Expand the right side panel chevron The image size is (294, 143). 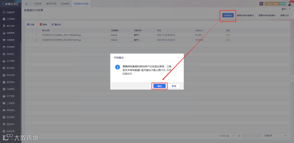(292, 79)
